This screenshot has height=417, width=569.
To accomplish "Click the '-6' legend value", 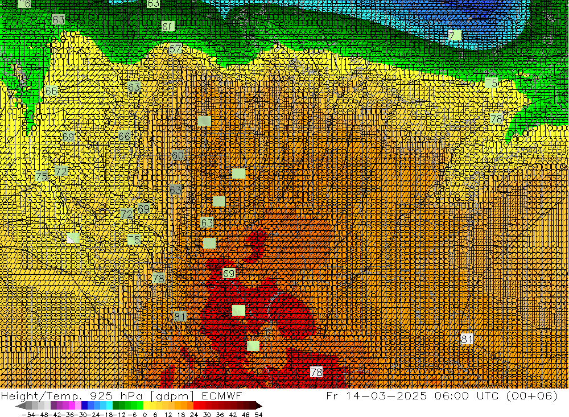I will pyautogui.click(x=132, y=415).
